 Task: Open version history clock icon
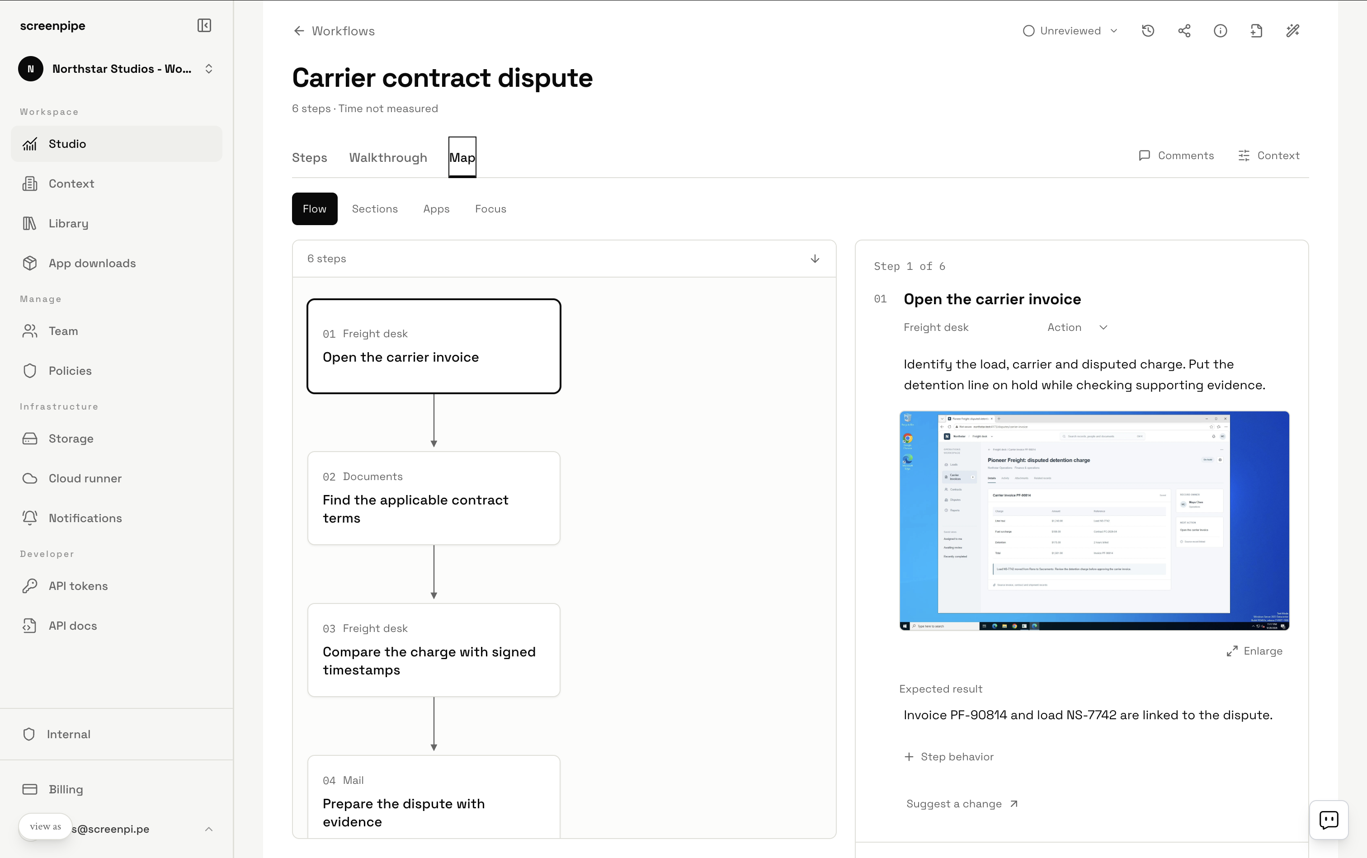pos(1147,31)
